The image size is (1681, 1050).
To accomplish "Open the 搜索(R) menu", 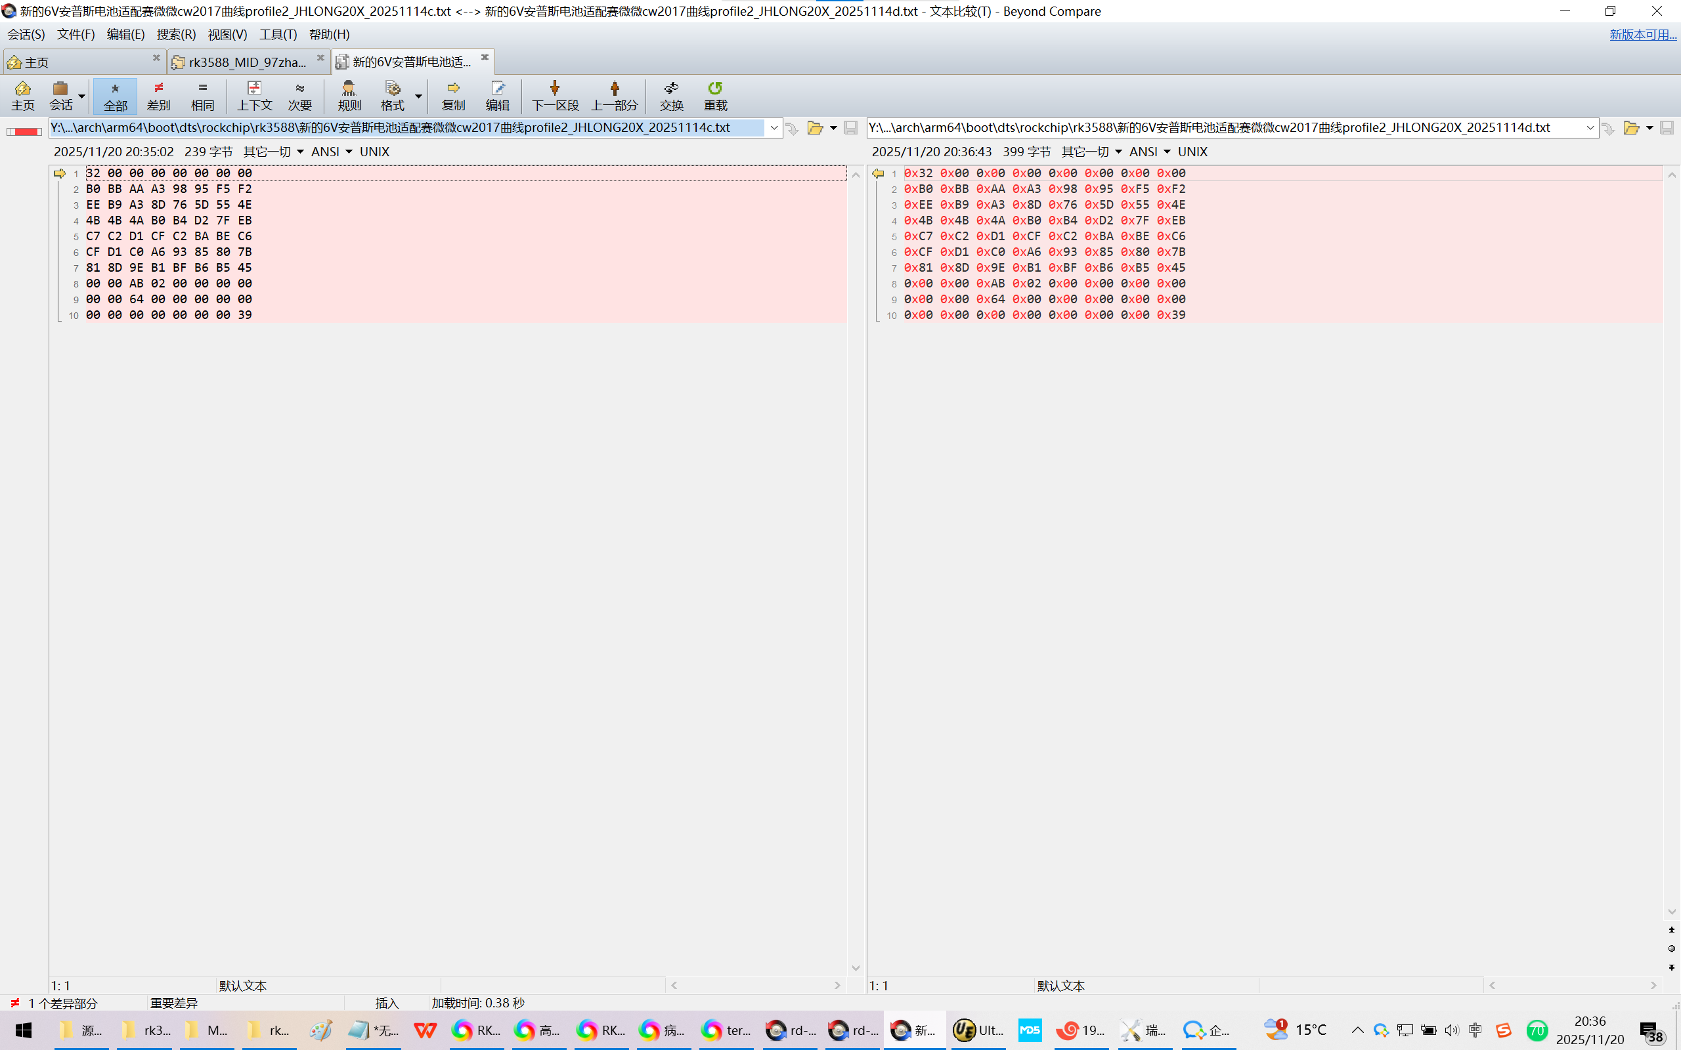I will point(176,34).
